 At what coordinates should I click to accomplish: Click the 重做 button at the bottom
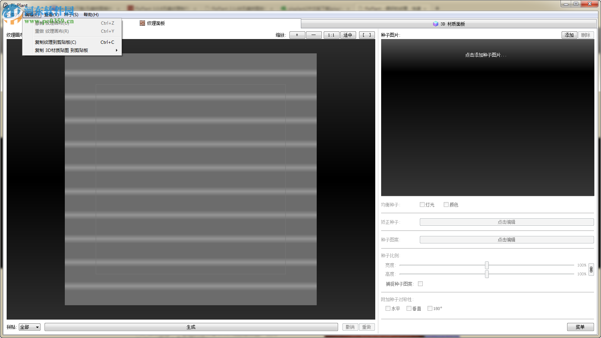[x=367, y=327]
